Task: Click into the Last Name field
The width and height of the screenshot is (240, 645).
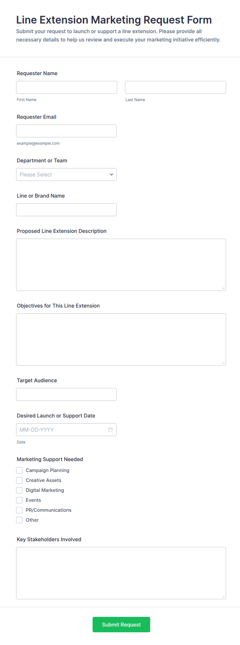Action: (175, 87)
